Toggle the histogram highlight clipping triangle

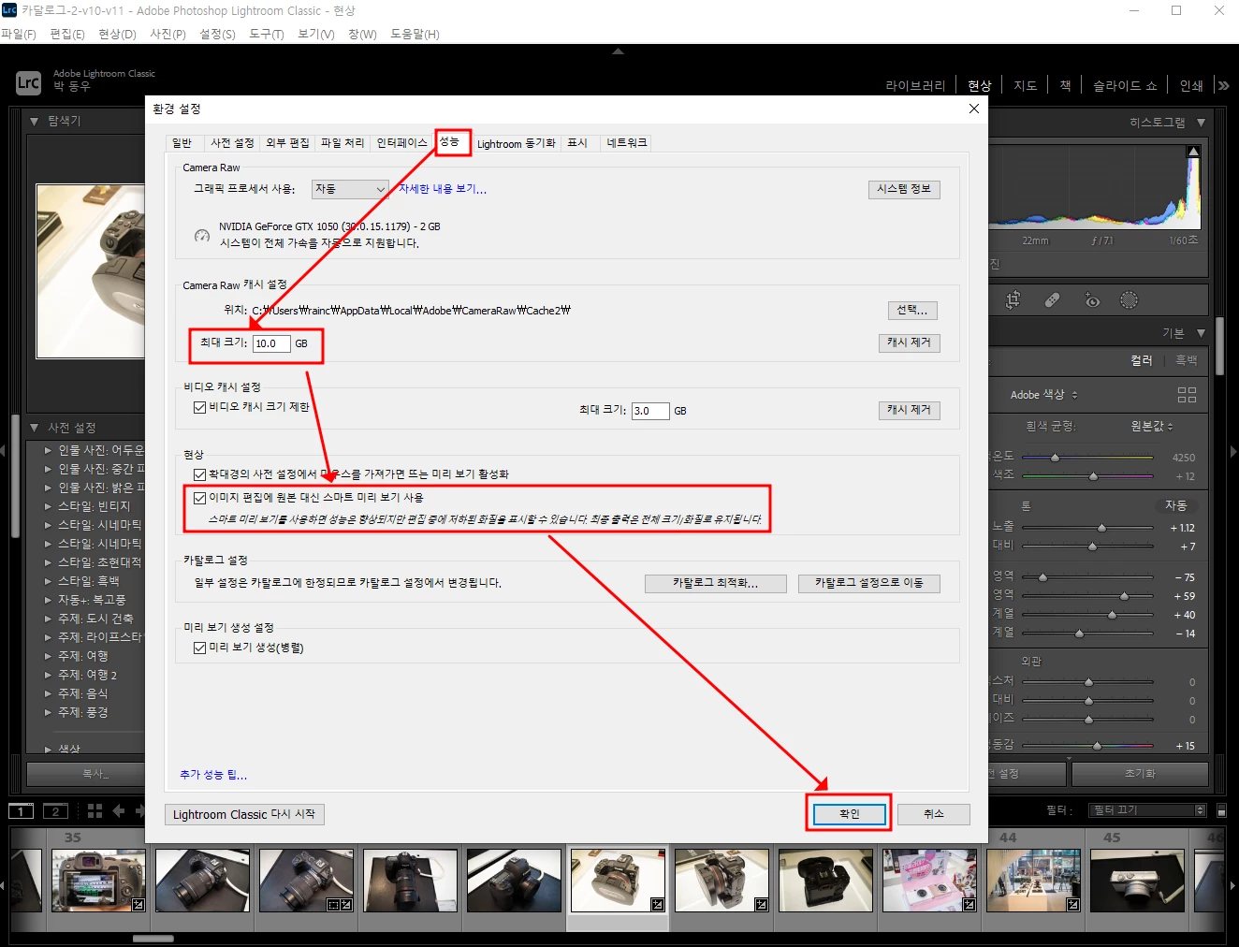pos(1193,152)
